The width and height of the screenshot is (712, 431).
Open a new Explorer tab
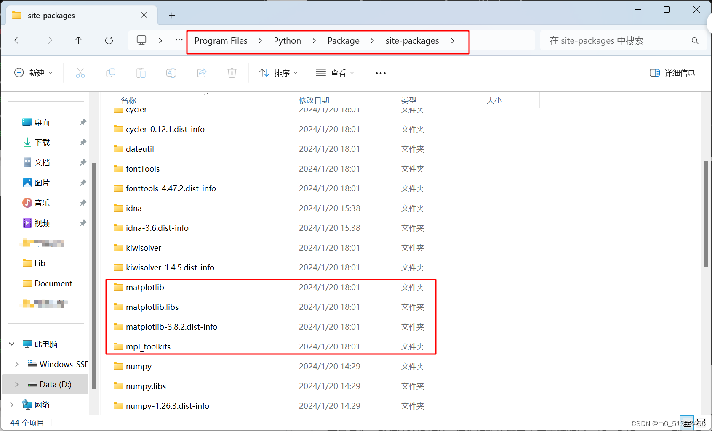tap(171, 15)
